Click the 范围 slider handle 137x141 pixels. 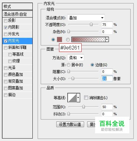pos(83,107)
